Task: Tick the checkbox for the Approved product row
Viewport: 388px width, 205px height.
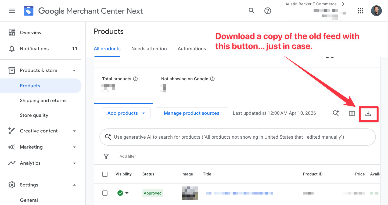Action: [x=105, y=193]
